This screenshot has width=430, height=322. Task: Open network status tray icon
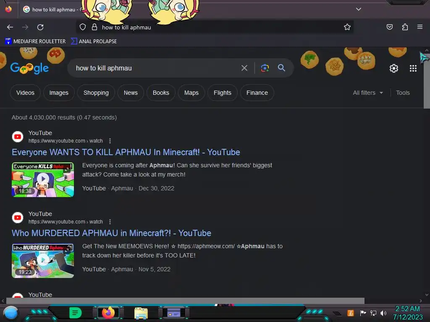[x=373, y=313]
